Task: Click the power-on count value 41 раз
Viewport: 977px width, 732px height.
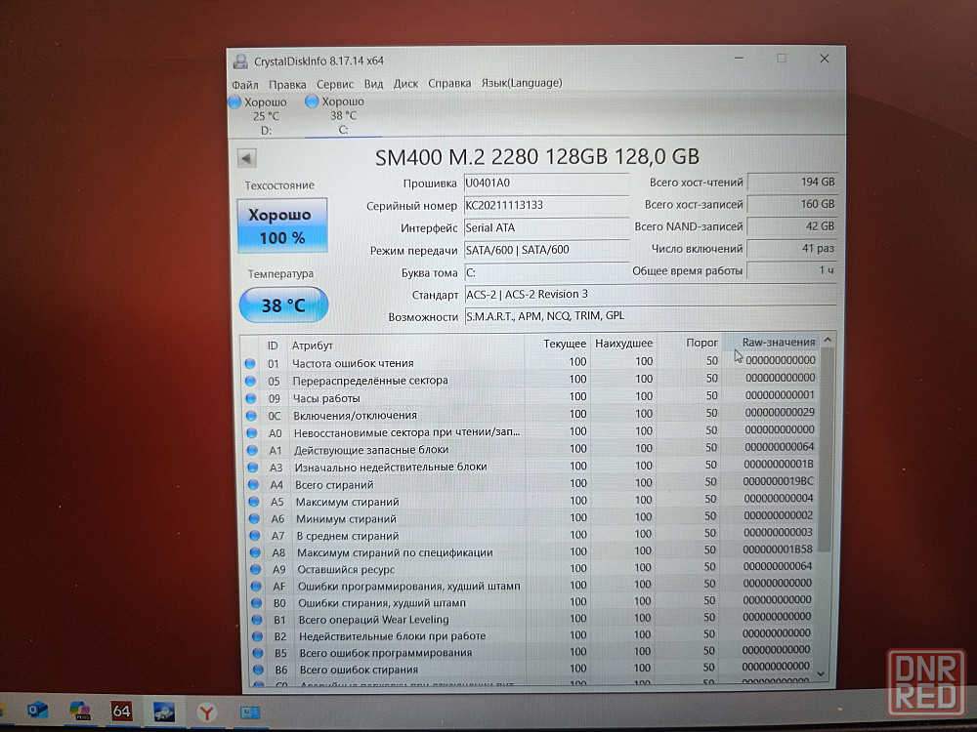Action: pyautogui.click(x=791, y=248)
